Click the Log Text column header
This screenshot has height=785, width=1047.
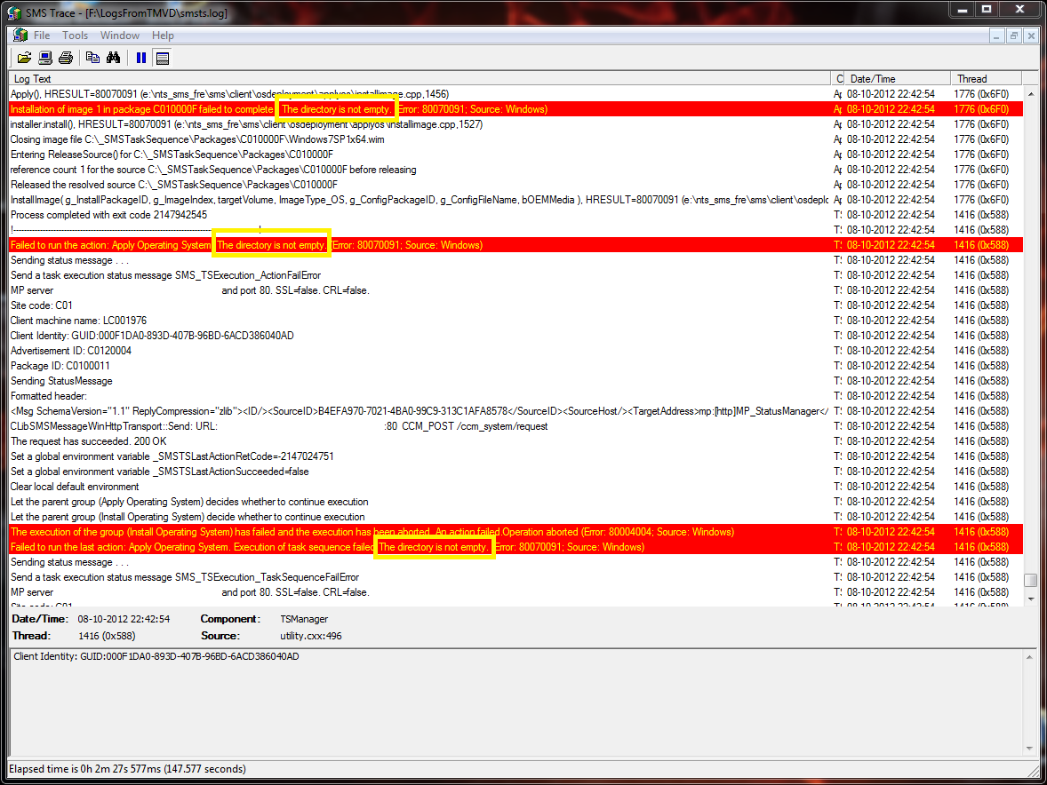tap(418, 79)
